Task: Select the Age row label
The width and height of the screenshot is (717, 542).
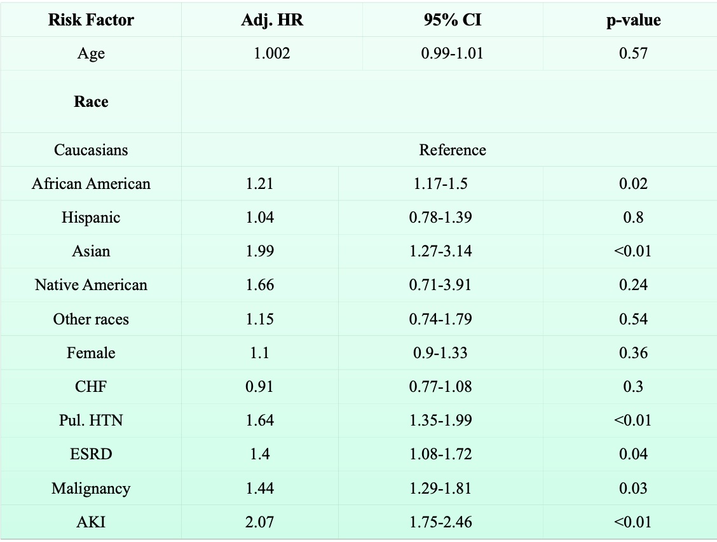Action: pyautogui.click(x=91, y=53)
